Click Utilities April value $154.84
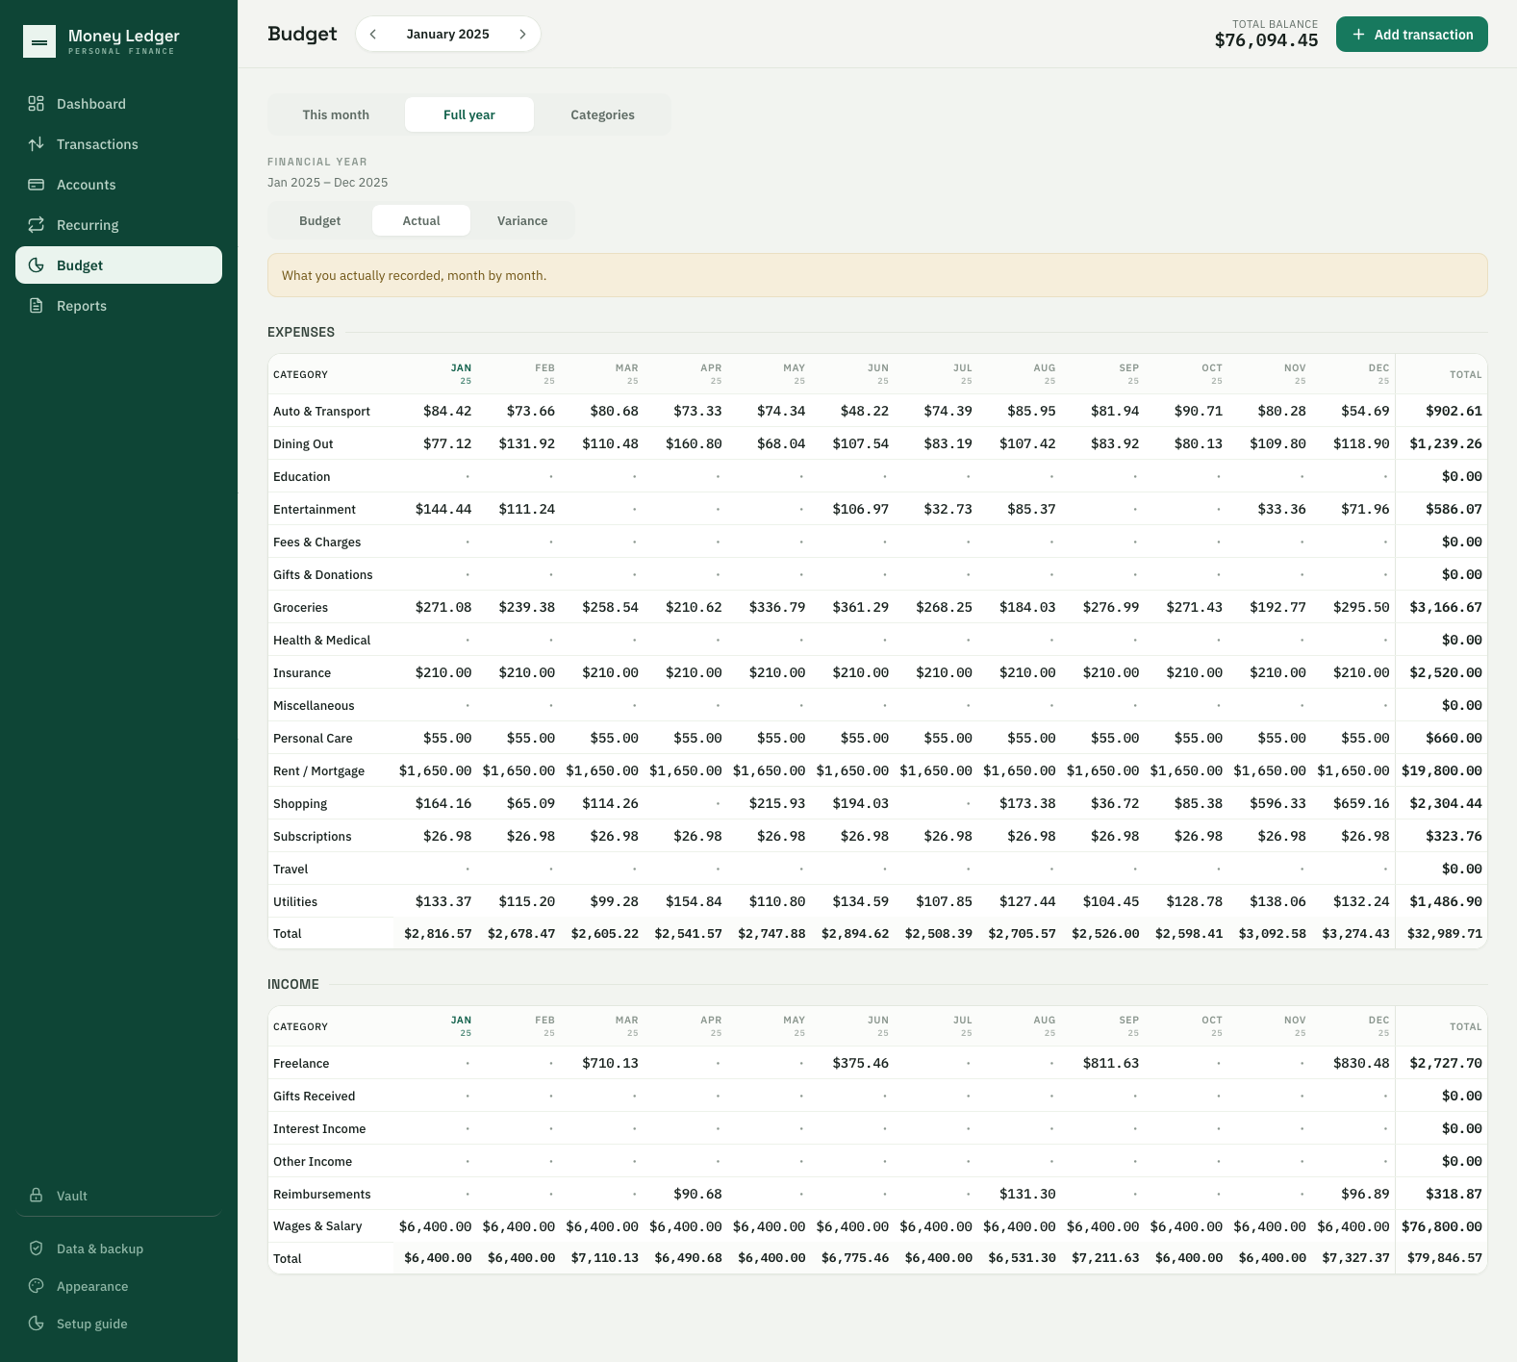This screenshot has width=1517, height=1362. pyautogui.click(x=694, y=901)
